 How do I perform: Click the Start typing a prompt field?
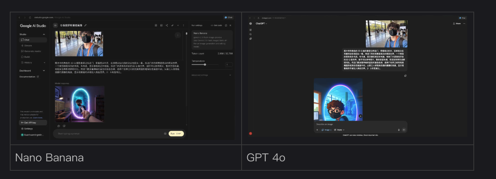[x=107, y=133]
